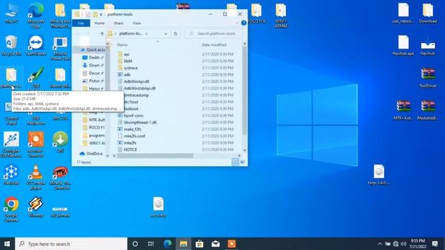Open Microsoft Store from the taskbar
Screen dimensions: 445x250
coord(200,244)
